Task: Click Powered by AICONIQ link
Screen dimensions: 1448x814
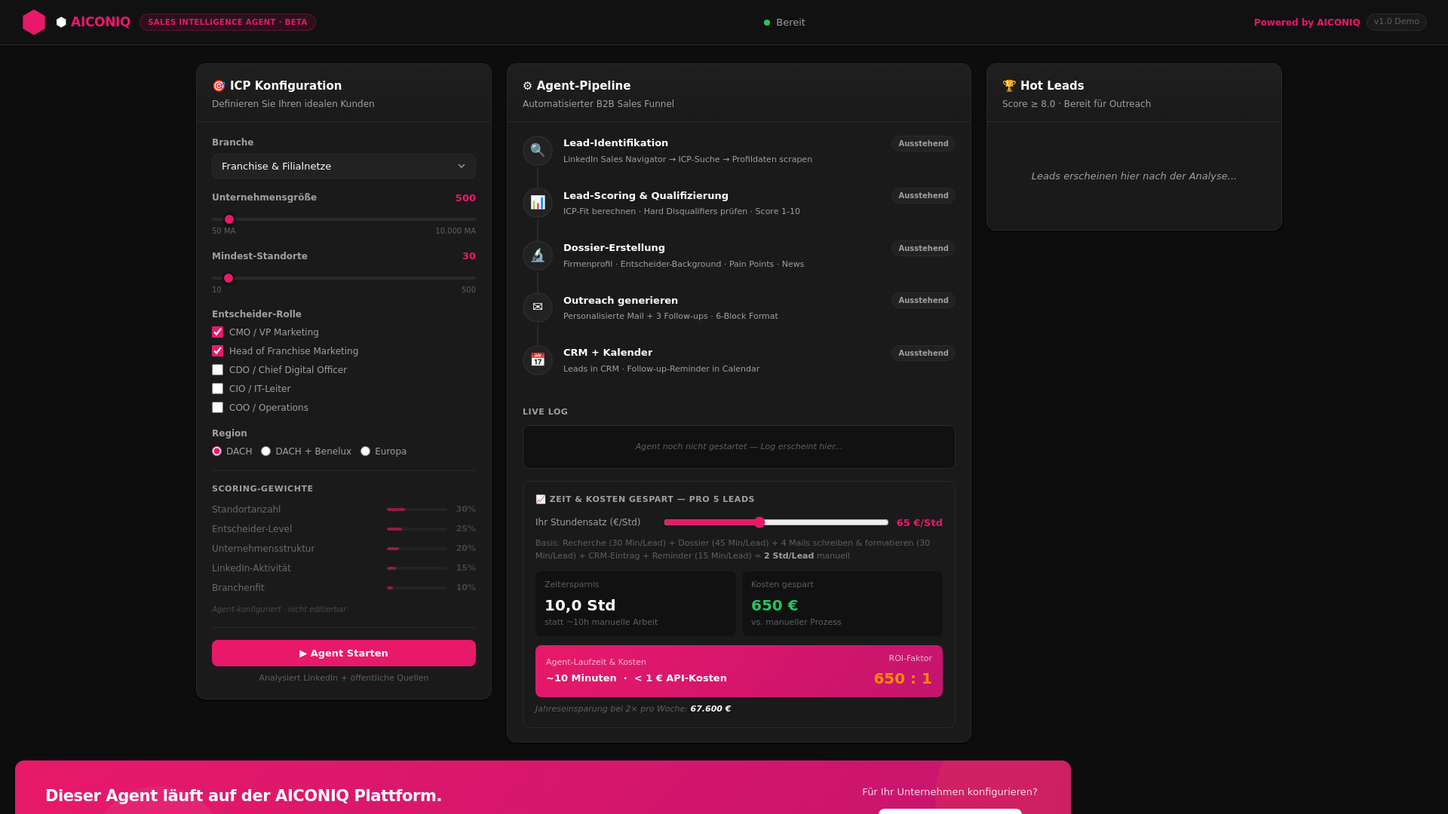Action: click(1307, 23)
